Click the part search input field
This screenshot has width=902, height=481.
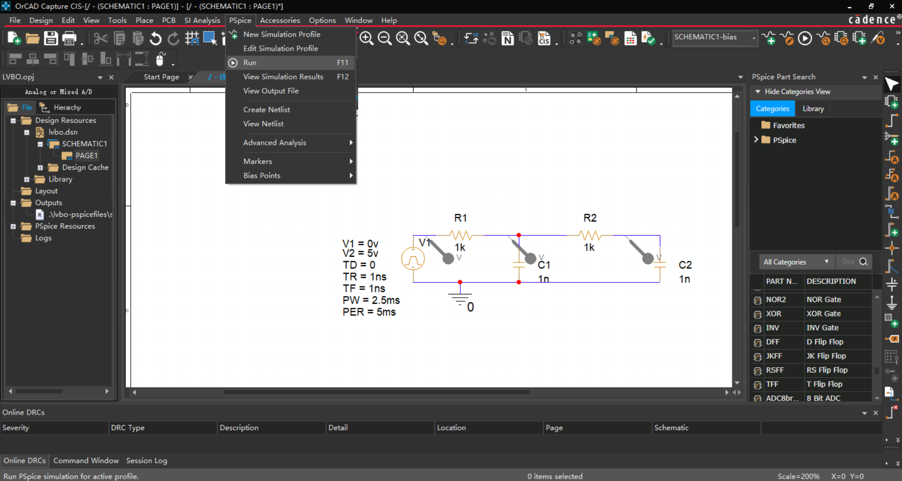point(847,262)
